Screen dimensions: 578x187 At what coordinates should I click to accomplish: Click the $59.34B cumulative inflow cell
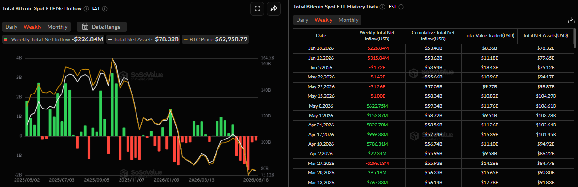click(433, 106)
